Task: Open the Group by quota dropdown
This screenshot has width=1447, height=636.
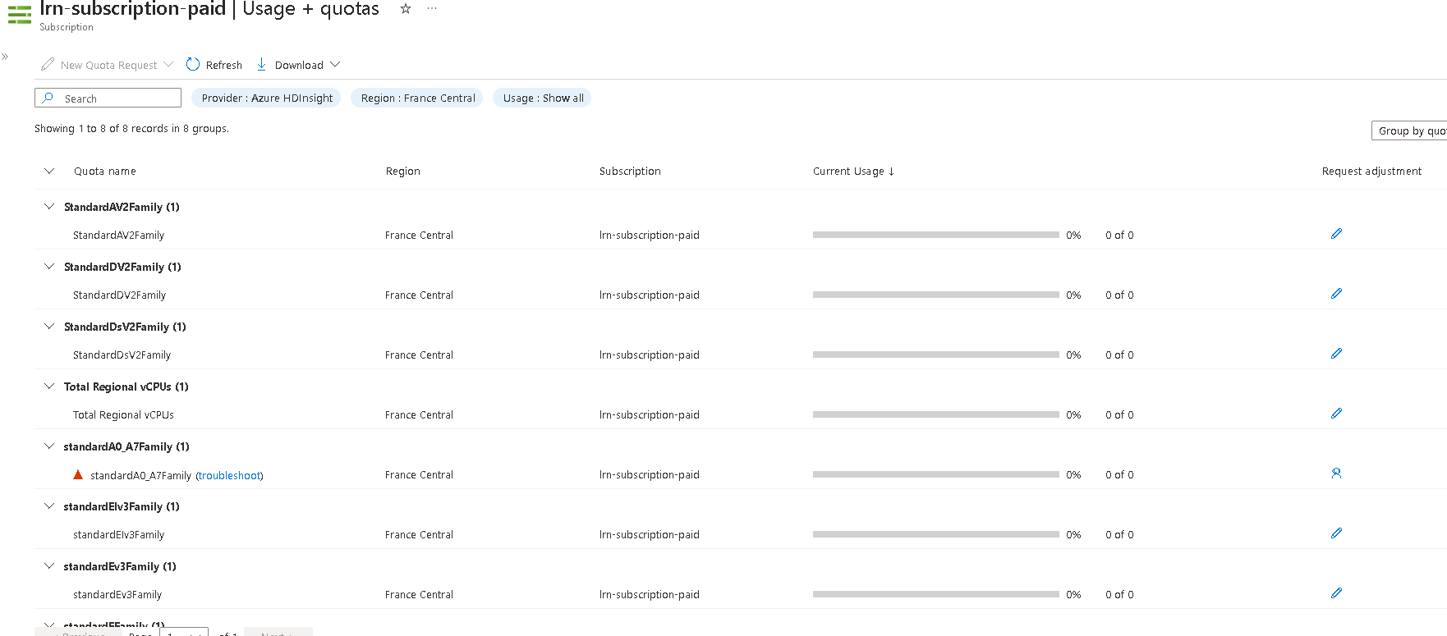Action: (x=1409, y=130)
